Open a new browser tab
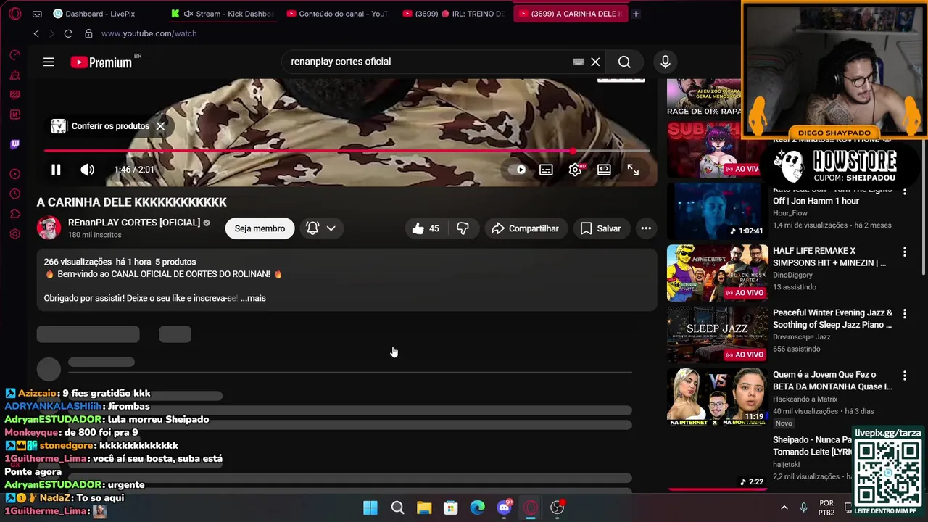Image resolution: width=928 pixels, height=522 pixels. [636, 14]
